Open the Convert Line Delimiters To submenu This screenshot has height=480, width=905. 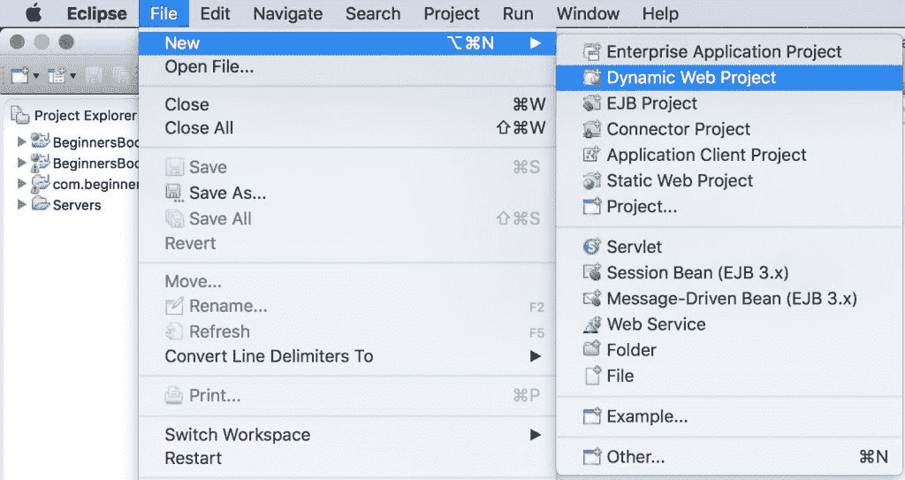click(536, 356)
